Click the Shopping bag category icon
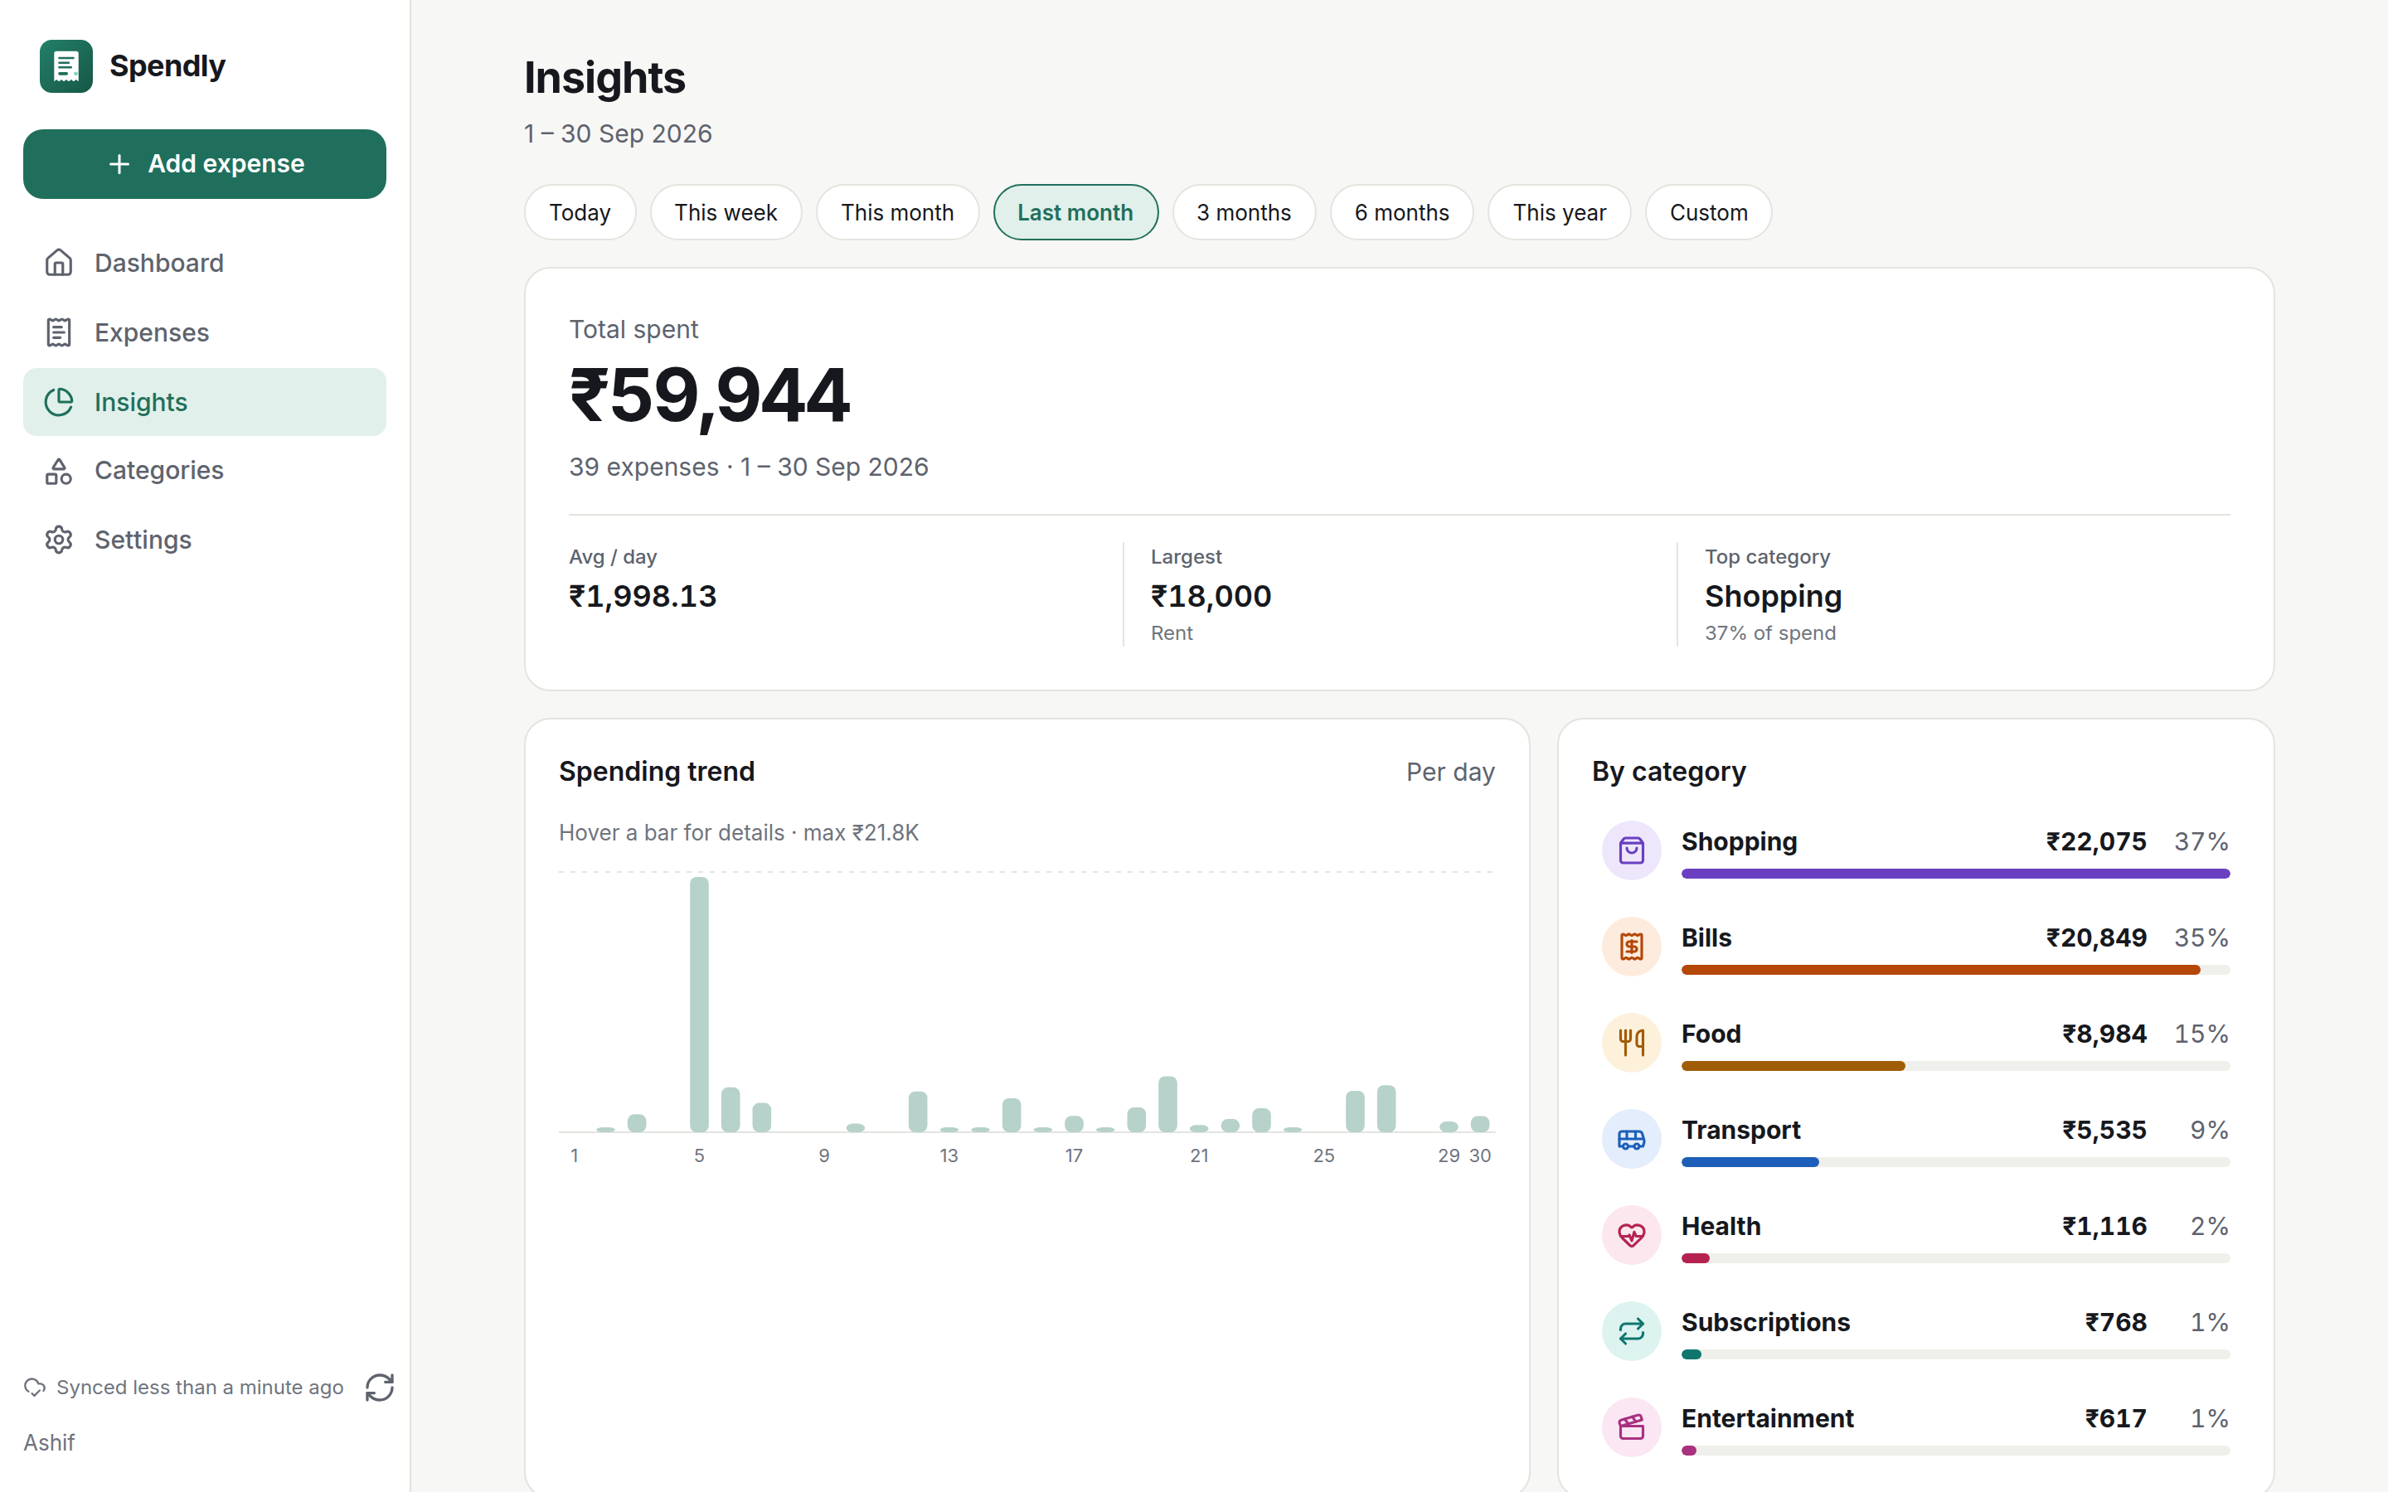The width and height of the screenshot is (2388, 1492). pyautogui.click(x=1631, y=850)
